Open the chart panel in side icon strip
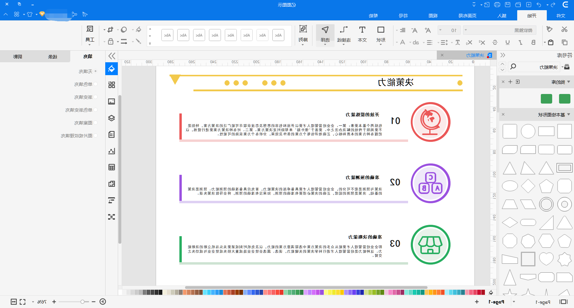The height and width of the screenshot is (308, 574). (x=112, y=151)
